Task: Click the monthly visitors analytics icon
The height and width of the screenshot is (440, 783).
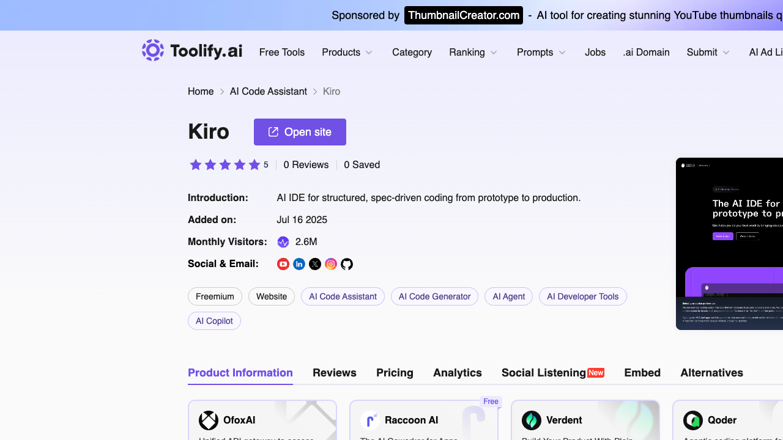Action: point(283,242)
